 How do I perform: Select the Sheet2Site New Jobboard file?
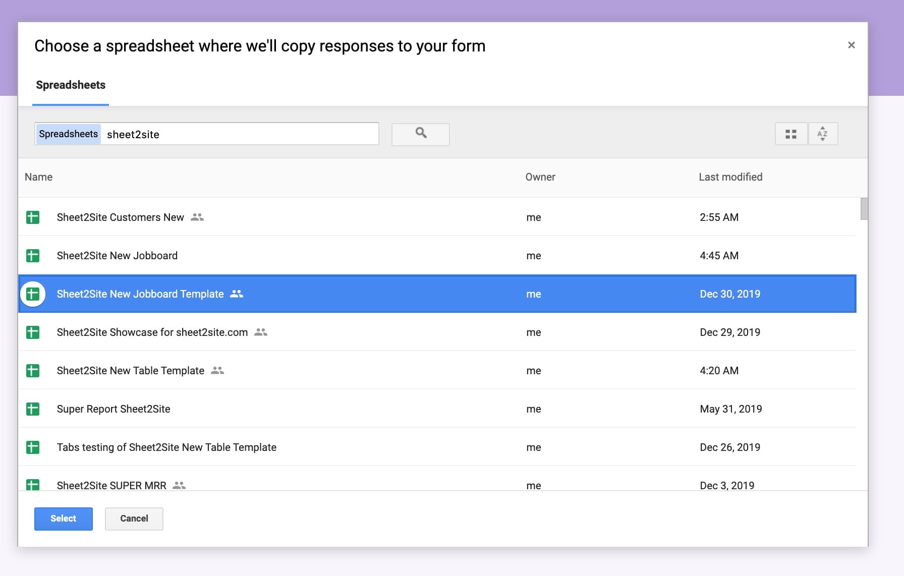pyautogui.click(x=117, y=256)
